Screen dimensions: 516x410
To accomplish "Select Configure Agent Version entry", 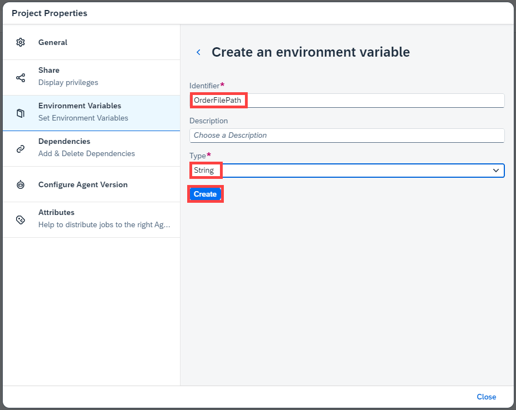I will coord(92,184).
